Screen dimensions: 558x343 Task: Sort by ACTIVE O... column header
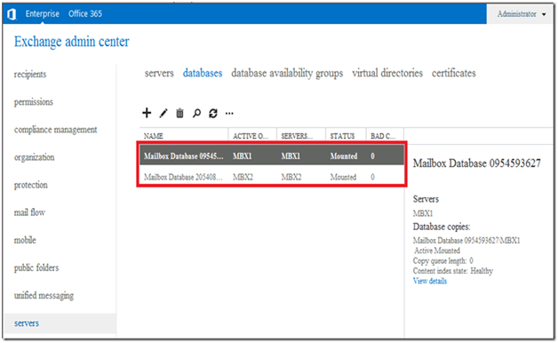coord(251,136)
